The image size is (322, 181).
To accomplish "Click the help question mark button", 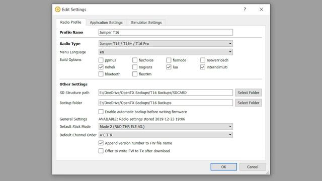I will click(x=245, y=10).
